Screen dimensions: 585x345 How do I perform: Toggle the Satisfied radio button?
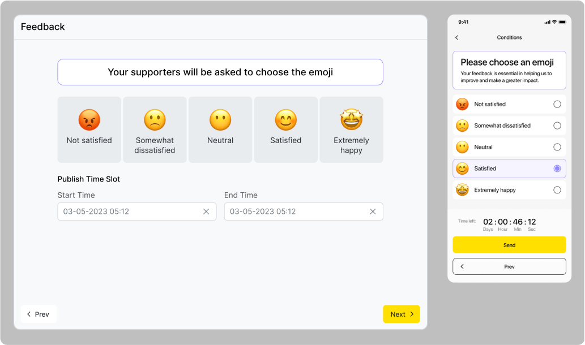[x=557, y=169]
